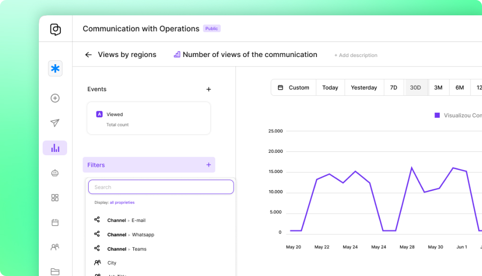Select the Today range

pos(330,88)
